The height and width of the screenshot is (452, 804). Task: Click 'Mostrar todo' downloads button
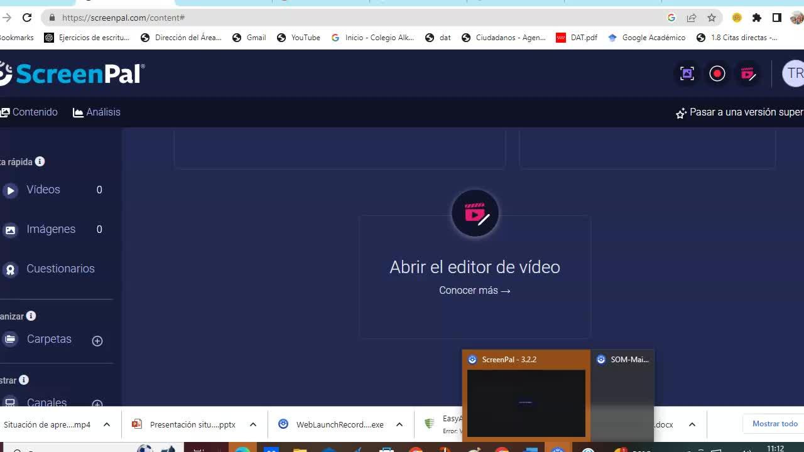click(x=774, y=424)
